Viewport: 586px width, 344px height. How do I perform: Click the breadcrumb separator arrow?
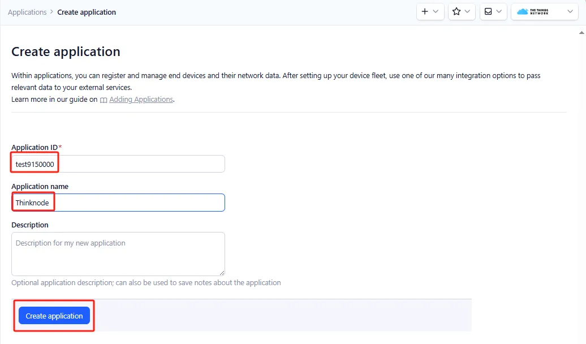(x=52, y=12)
